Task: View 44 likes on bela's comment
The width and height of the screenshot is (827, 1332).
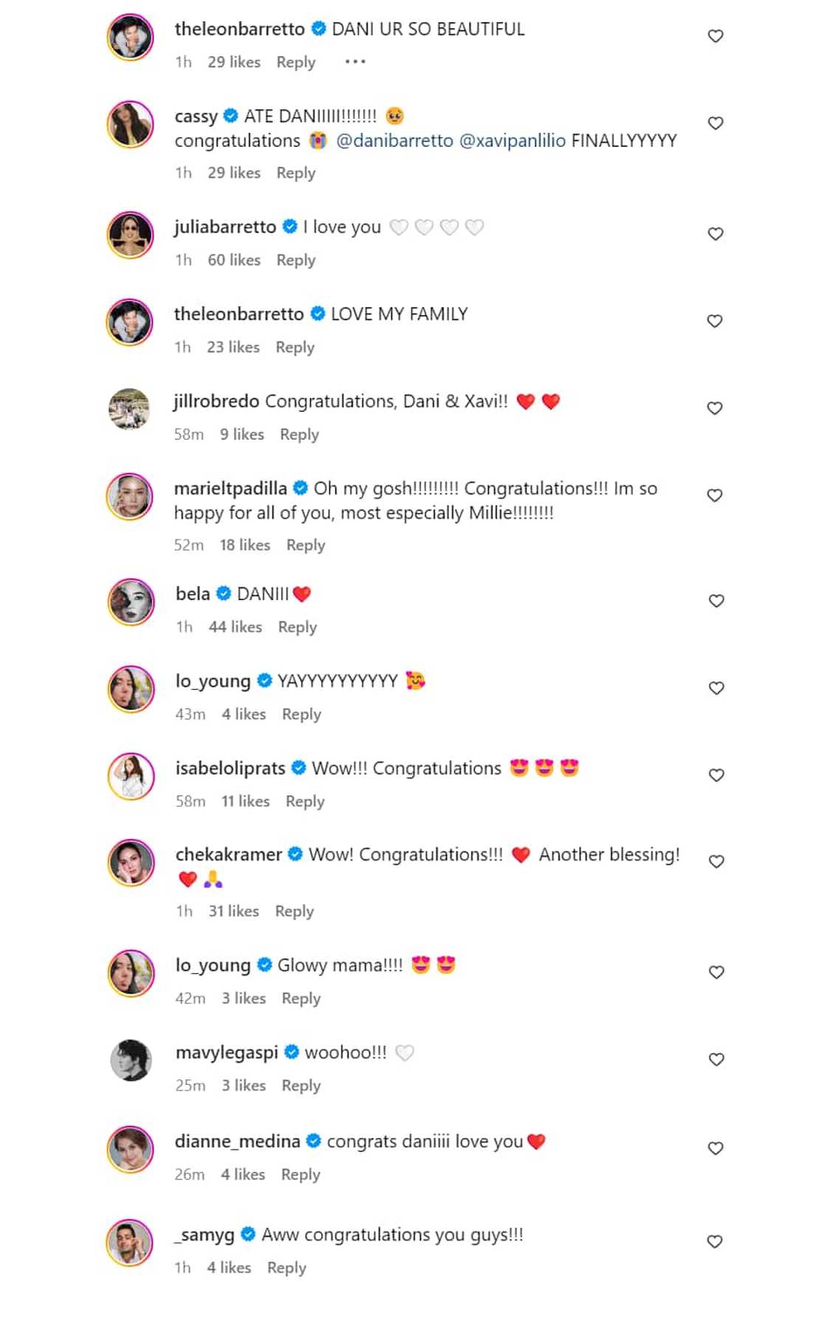Action: coord(235,627)
